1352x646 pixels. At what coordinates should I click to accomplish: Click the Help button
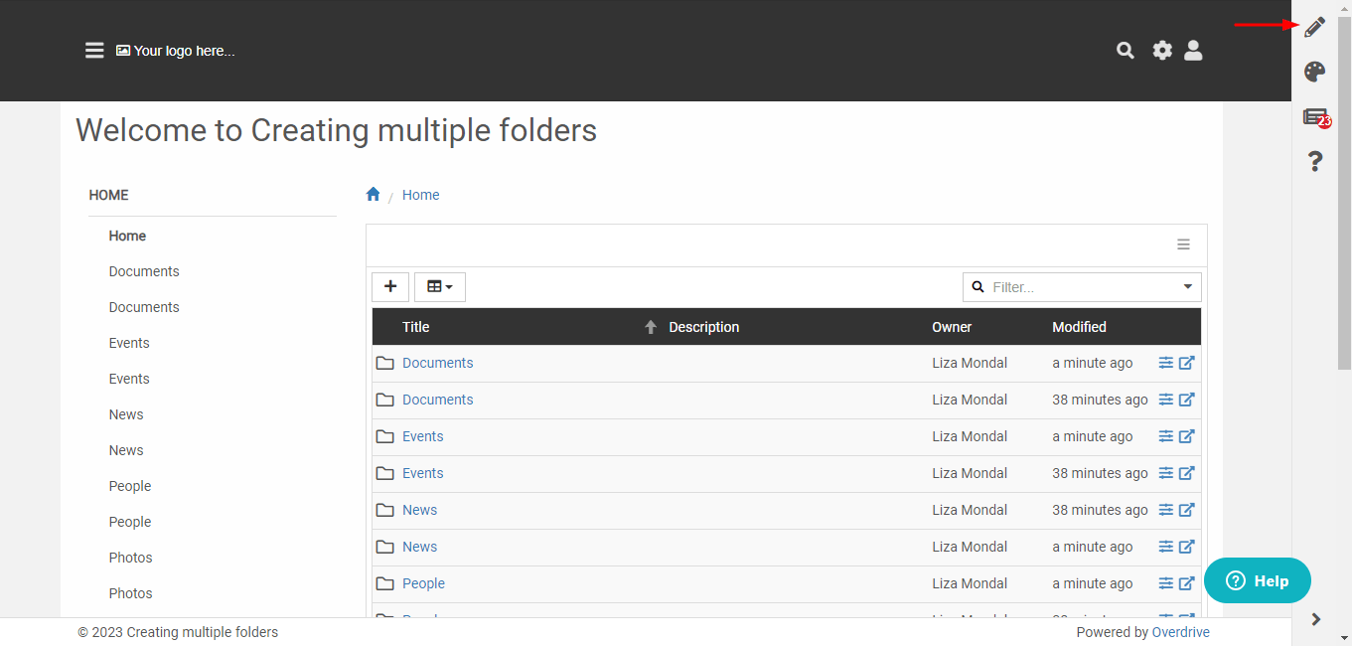(1257, 580)
